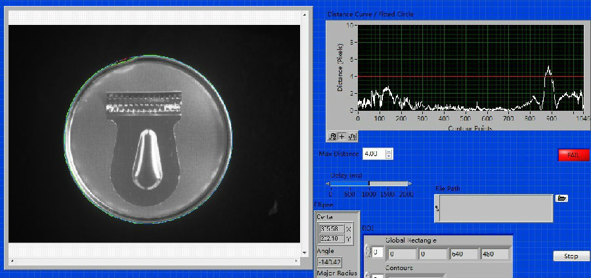
Task: Click the ROI array index stepper
Action: click(x=366, y=253)
